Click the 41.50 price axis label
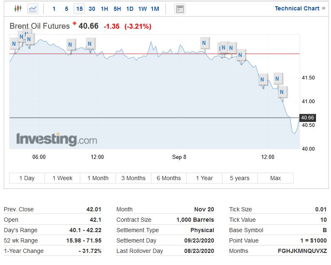The width and height of the screenshot is (331, 265). pos(308,78)
